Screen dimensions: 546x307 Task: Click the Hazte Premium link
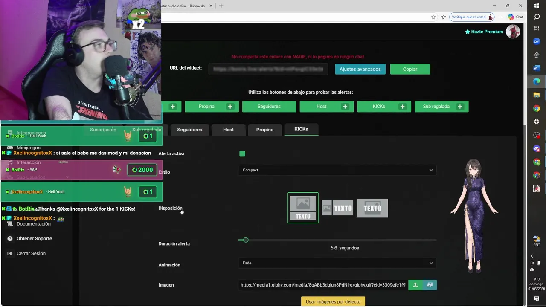point(484,32)
